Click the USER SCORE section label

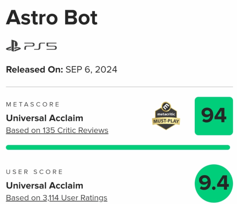point(34,172)
